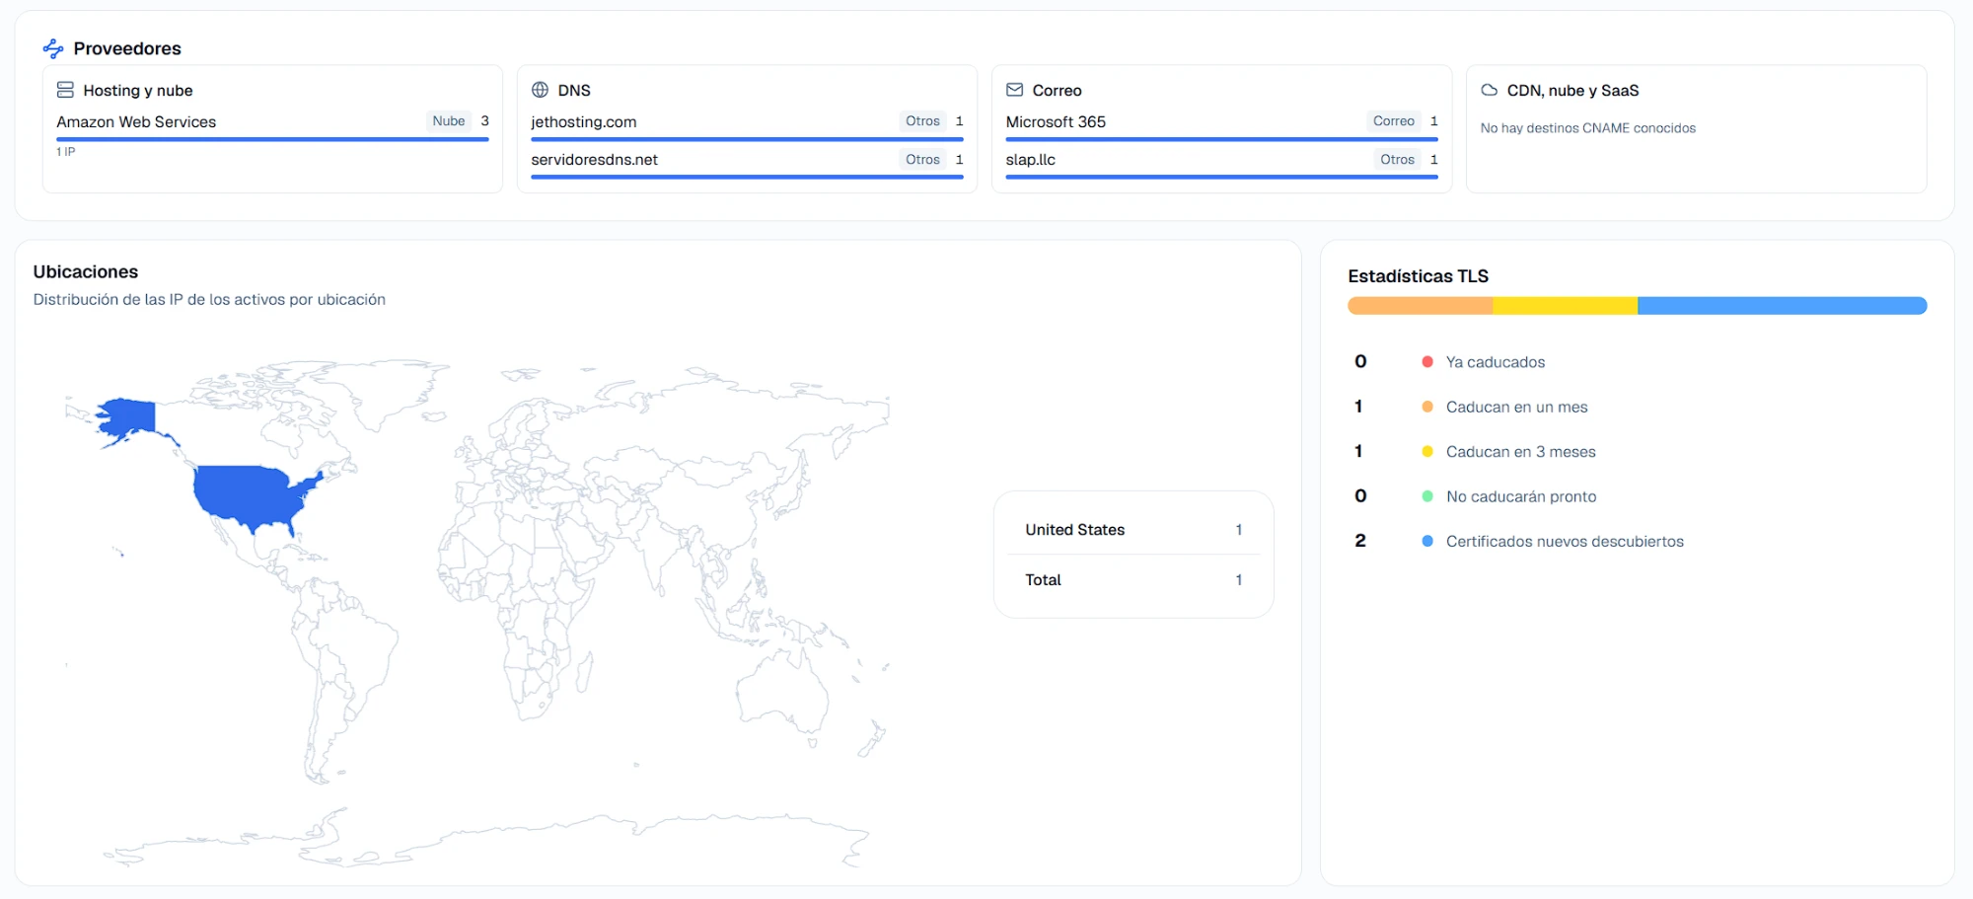Select the Amazon Web Services provider row
Image resolution: width=1973 pixels, height=899 pixels.
point(272,121)
